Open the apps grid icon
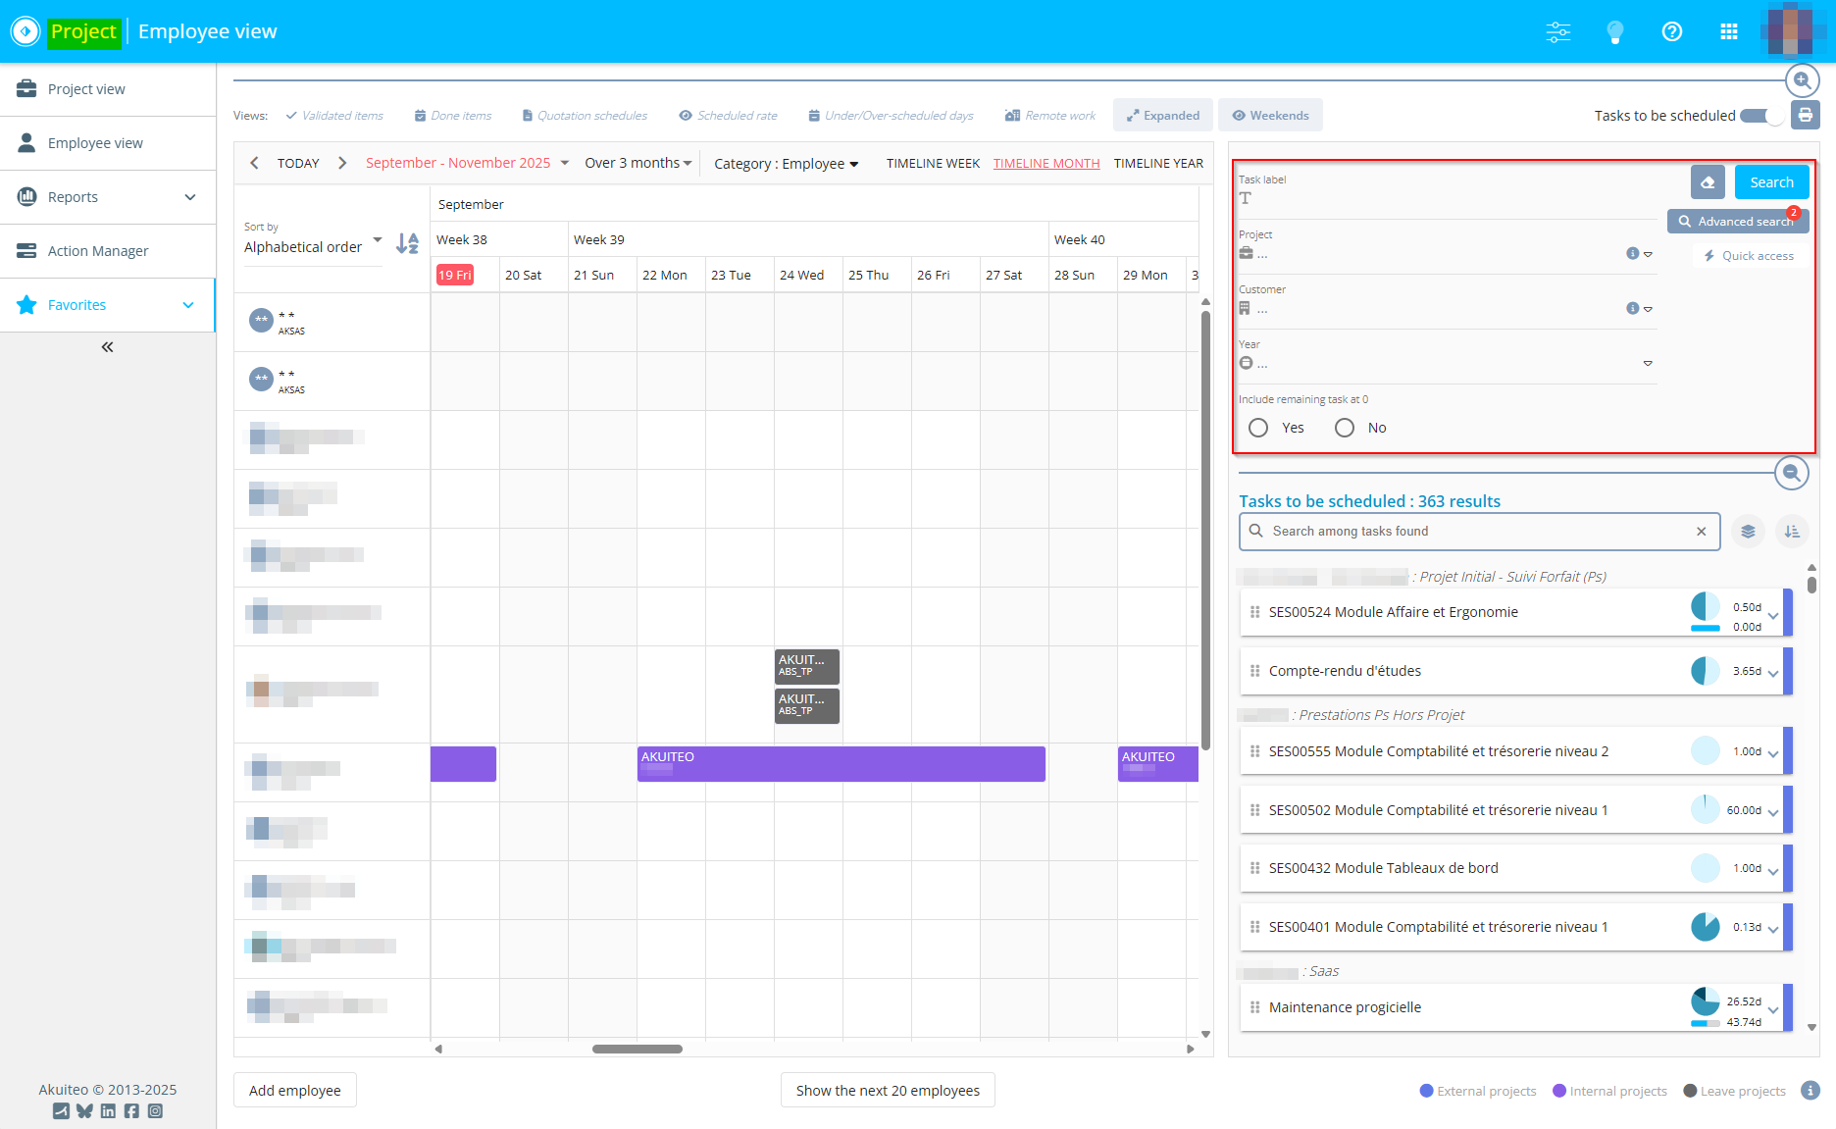The height and width of the screenshot is (1129, 1836). tap(1729, 32)
